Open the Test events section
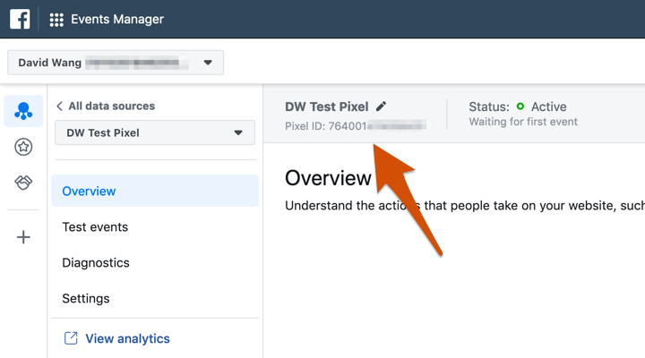The width and height of the screenshot is (645, 358). tap(95, 226)
